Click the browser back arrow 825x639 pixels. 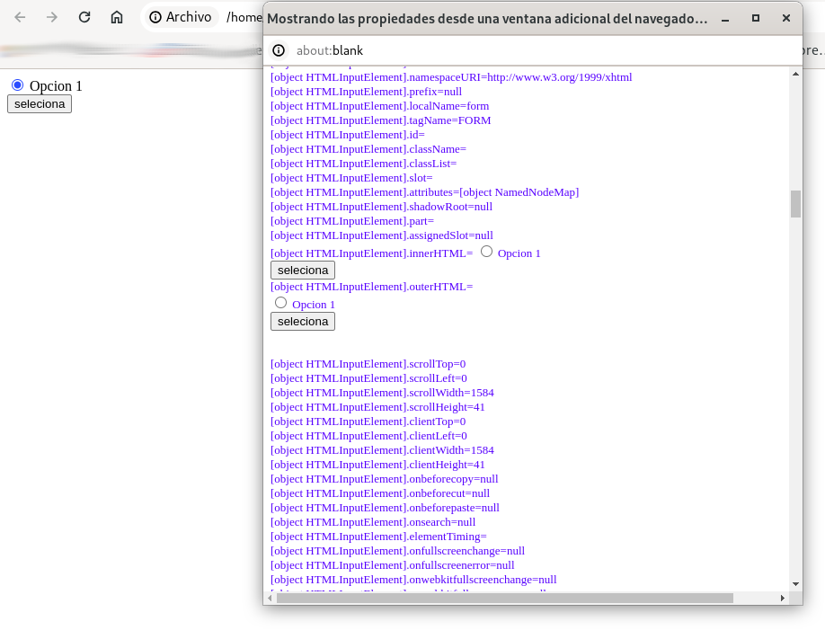click(21, 17)
